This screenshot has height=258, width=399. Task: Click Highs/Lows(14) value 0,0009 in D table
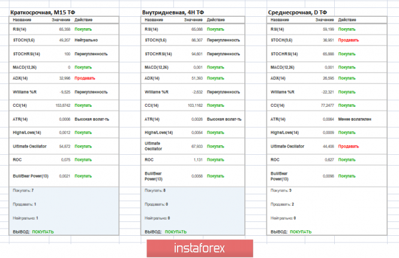click(328, 133)
